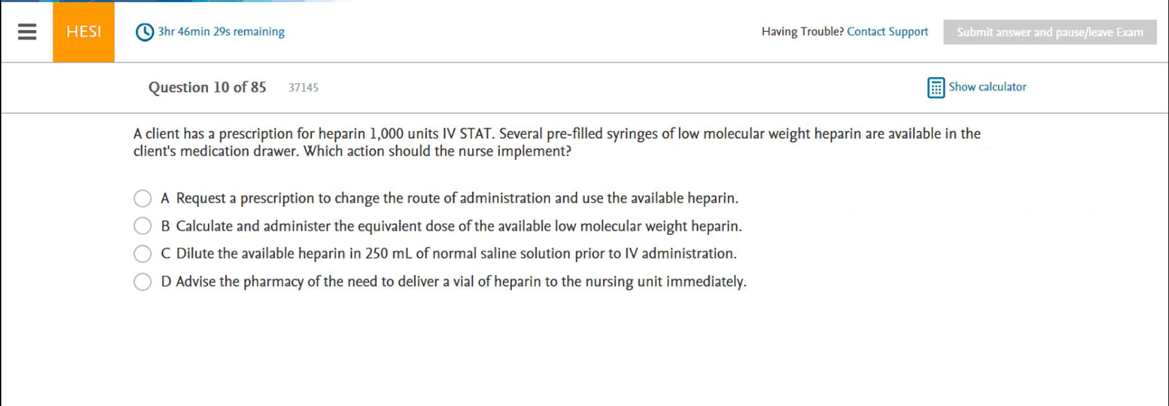Choose option C radio button

pyautogui.click(x=142, y=254)
